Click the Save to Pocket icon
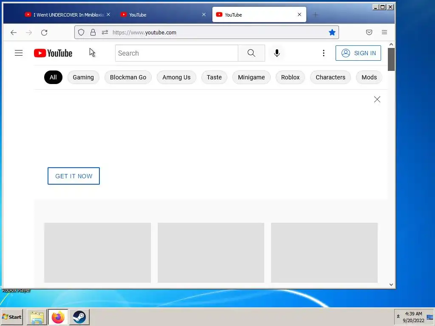This screenshot has height=326, width=435. tap(369, 32)
